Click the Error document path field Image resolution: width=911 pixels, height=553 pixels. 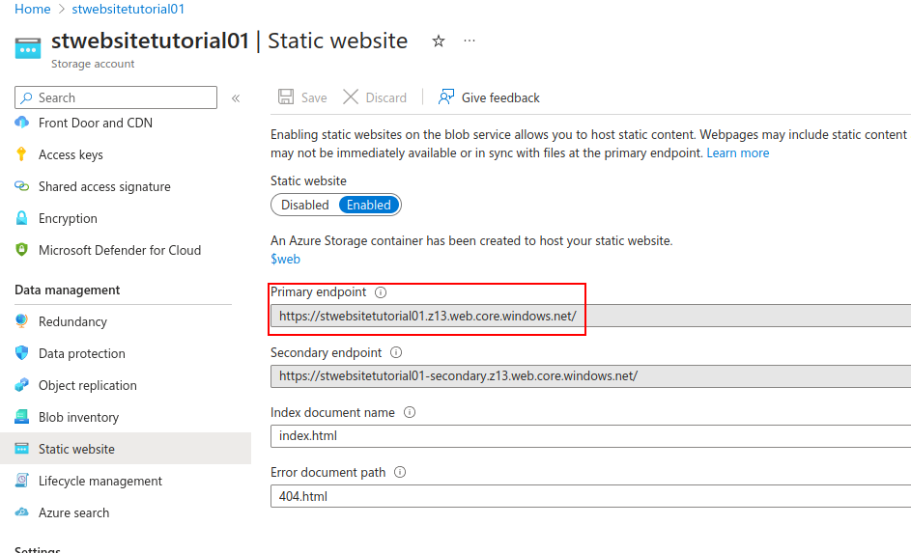591,496
